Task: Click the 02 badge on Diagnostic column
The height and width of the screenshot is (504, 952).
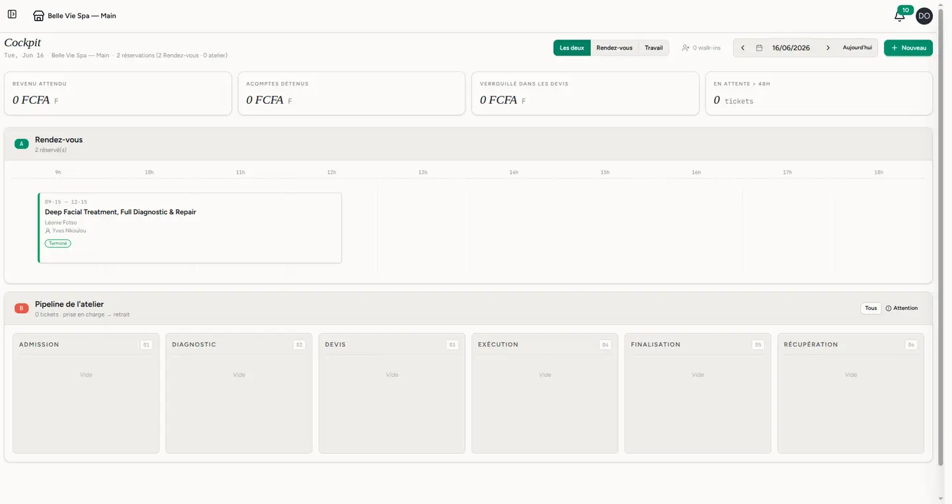Action: [x=299, y=345]
